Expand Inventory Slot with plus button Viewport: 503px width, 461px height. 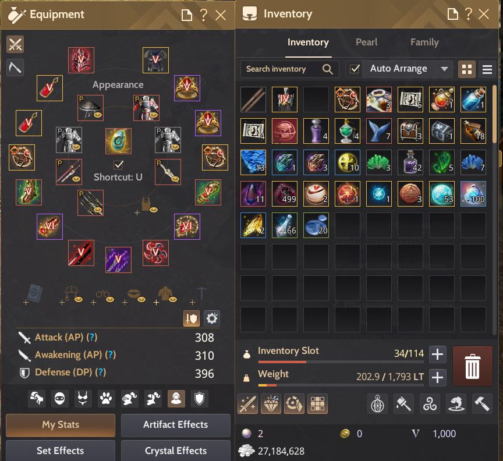438,354
